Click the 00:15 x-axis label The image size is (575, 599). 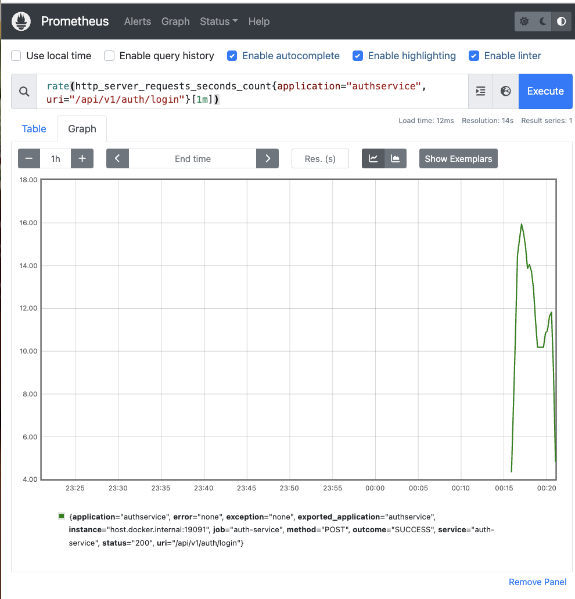tap(504, 488)
